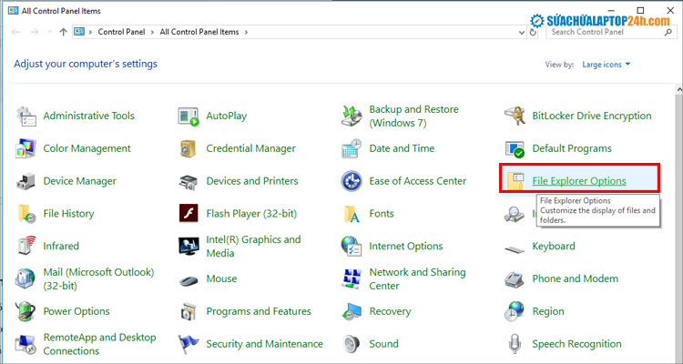Open the Credential Manager safe icon
Screen dimensions: 683x364
189,148
